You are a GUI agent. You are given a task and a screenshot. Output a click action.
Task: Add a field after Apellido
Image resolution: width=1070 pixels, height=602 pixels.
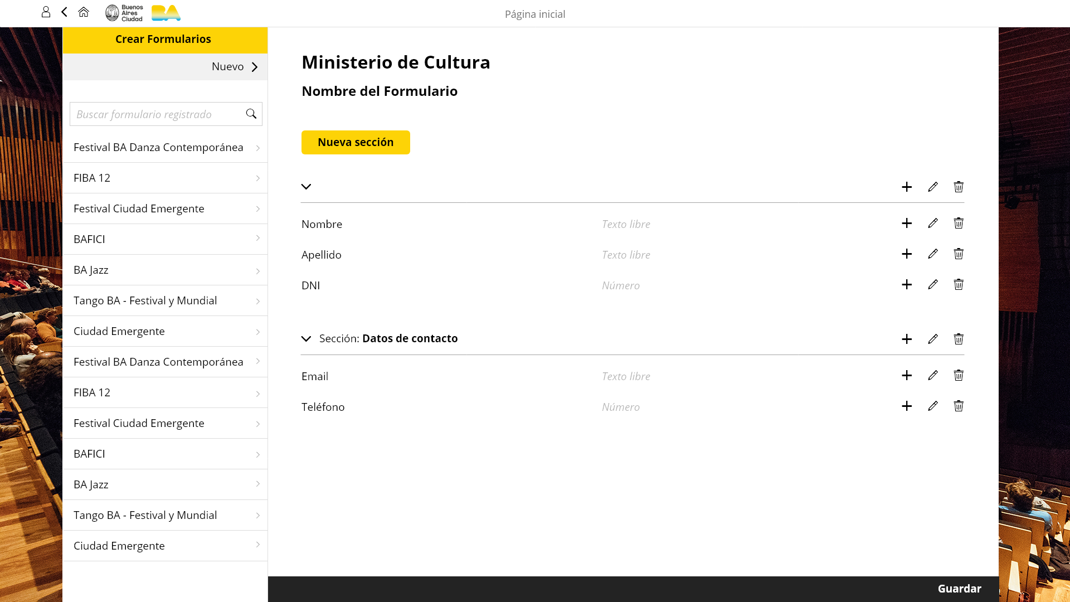coord(907,254)
